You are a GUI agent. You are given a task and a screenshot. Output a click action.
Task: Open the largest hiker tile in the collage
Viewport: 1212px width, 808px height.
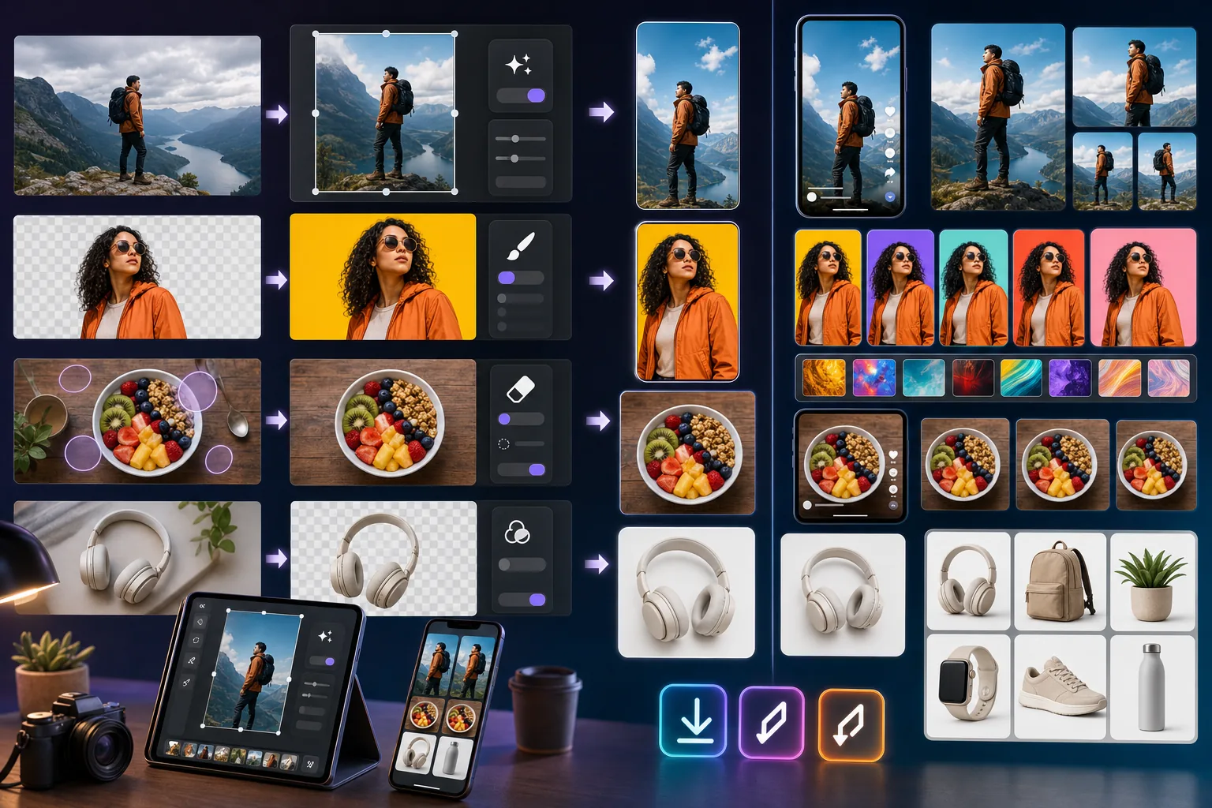click(998, 117)
